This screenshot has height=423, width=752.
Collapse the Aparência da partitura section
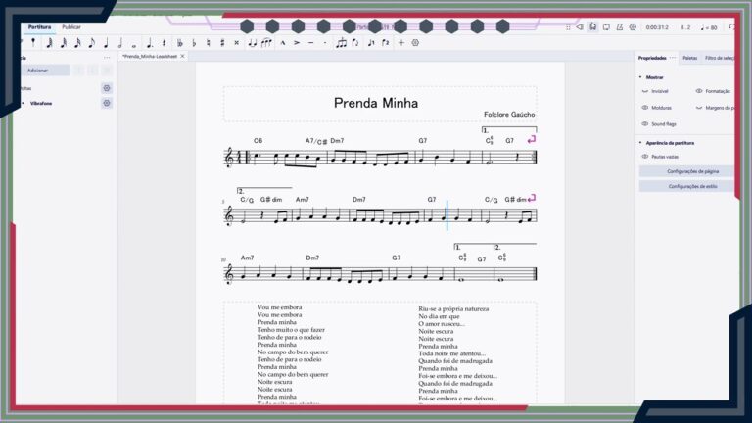point(640,142)
